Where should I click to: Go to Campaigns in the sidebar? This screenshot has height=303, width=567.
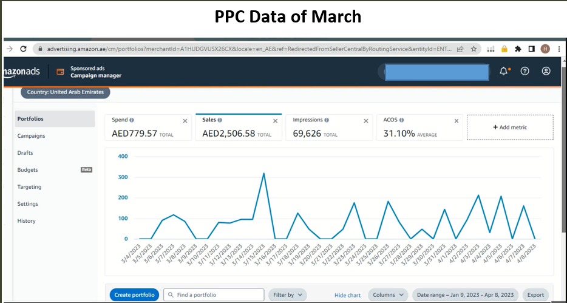(32, 136)
